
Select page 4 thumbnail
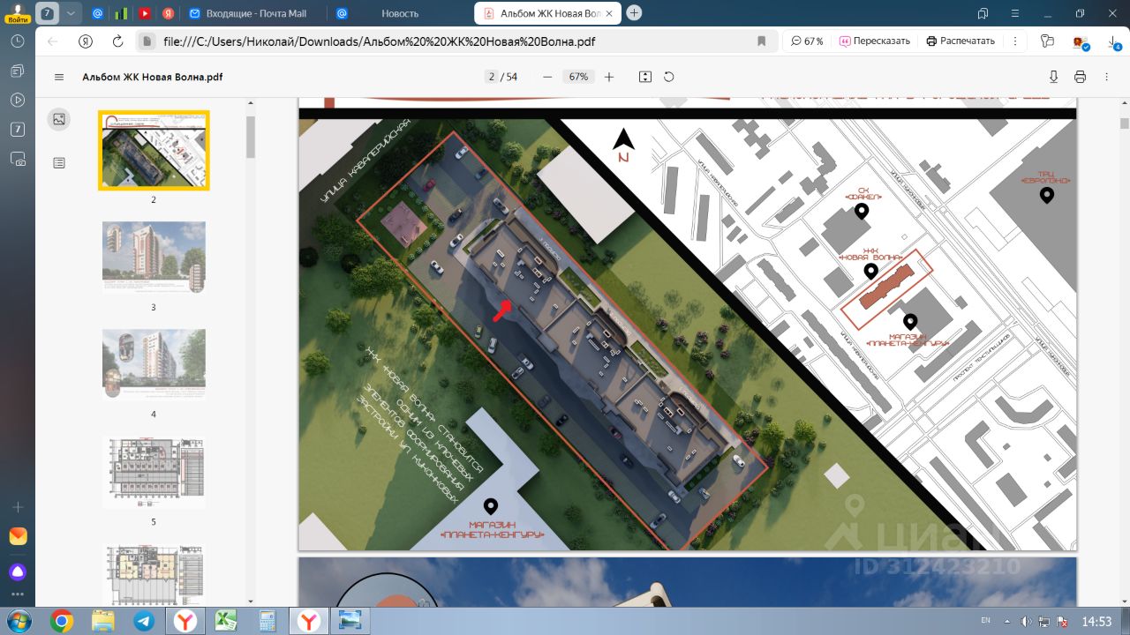[154, 364]
